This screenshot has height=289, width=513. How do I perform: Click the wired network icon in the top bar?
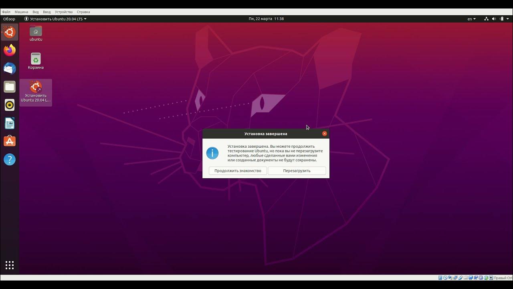[x=486, y=19]
